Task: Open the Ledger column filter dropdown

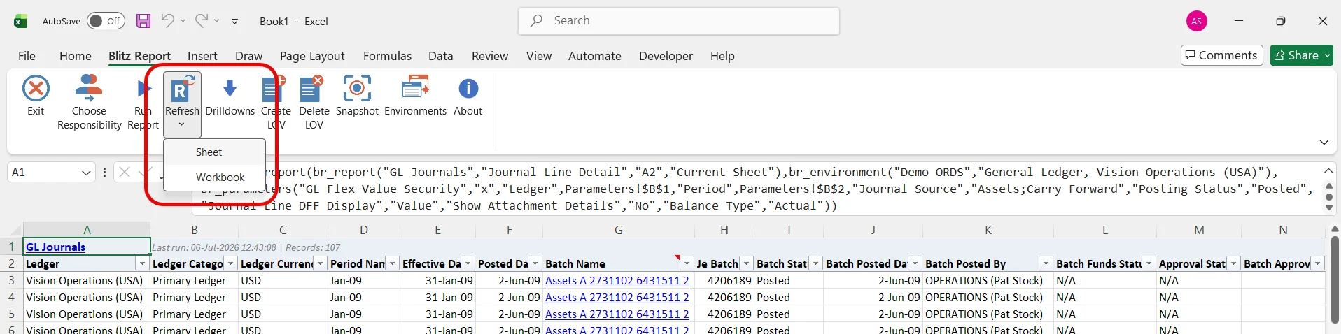Action: pos(142,263)
